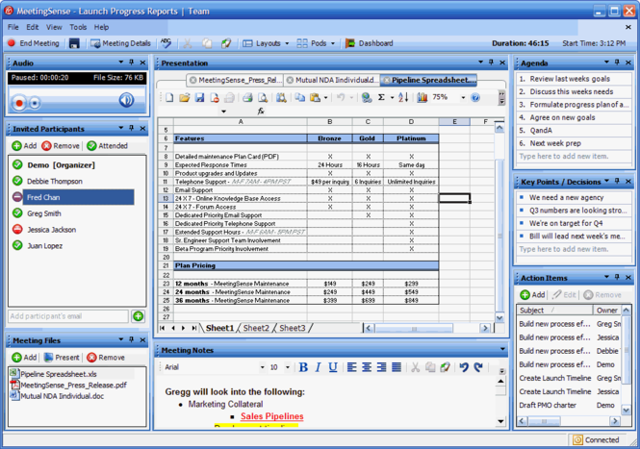The height and width of the screenshot is (449, 640).
Task: Toggle attendance status icon for Demo [Organizer]
Action: pyautogui.click(x=17, y=164)
